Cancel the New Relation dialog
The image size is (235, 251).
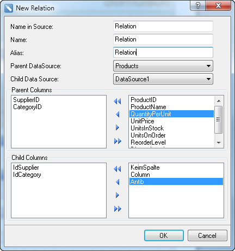pos(207,236)
